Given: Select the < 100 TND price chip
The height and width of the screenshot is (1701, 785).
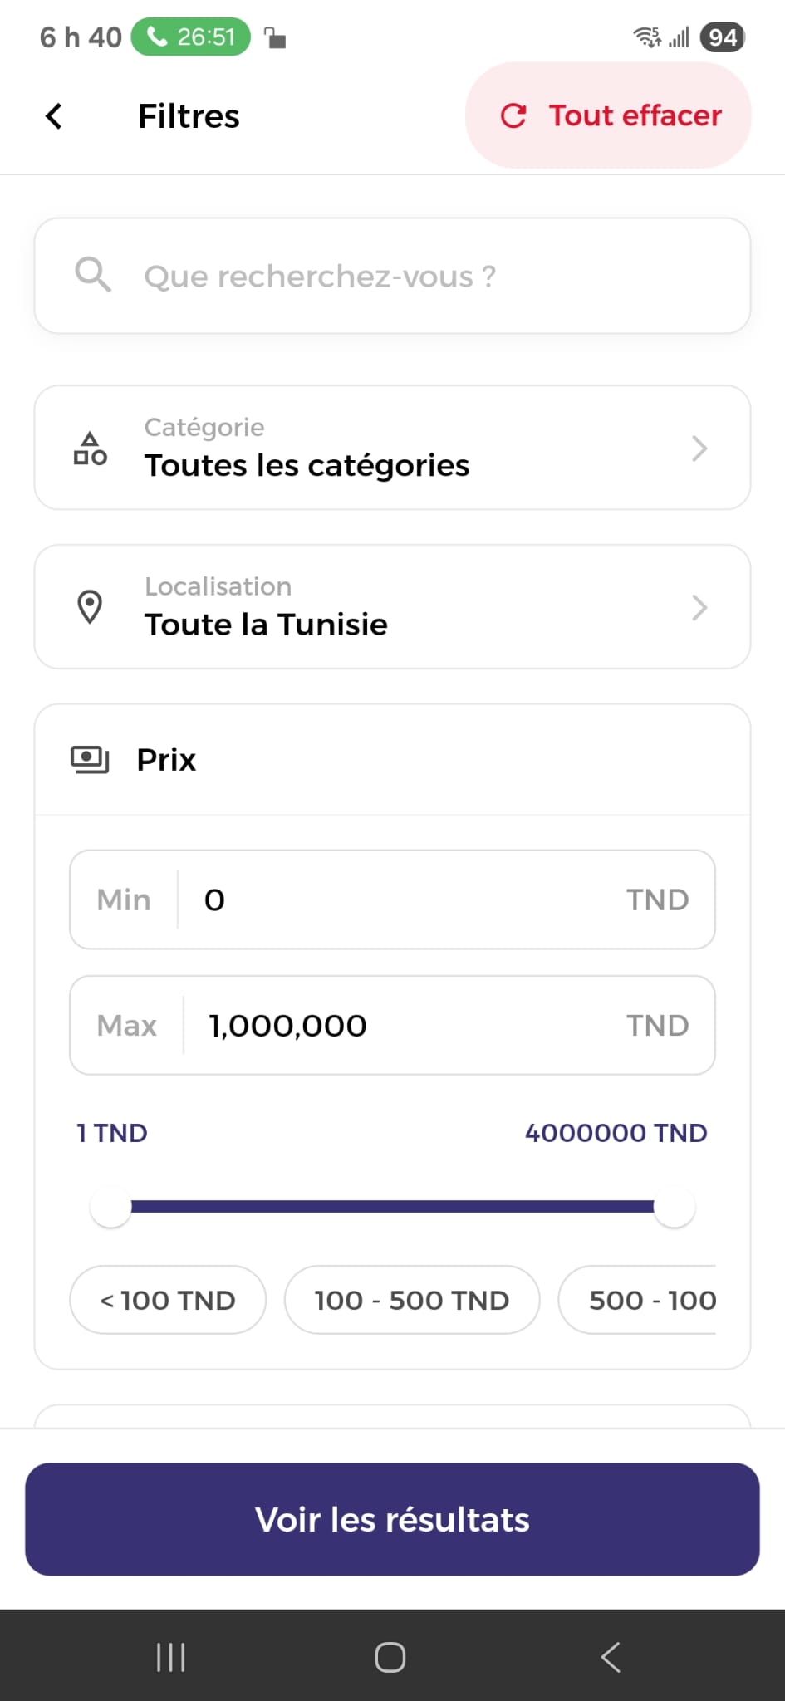Looking at the screenshot, I should tap(168, 1300).
